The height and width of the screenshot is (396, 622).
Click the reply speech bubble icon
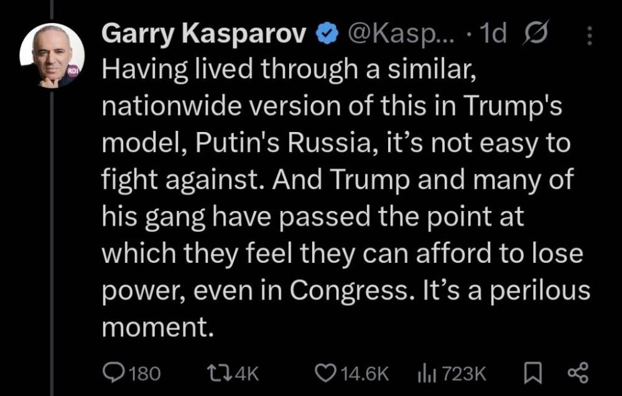113,373
